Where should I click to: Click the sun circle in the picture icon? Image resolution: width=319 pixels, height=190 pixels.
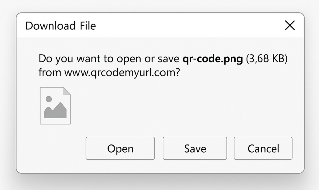point(49,99)
